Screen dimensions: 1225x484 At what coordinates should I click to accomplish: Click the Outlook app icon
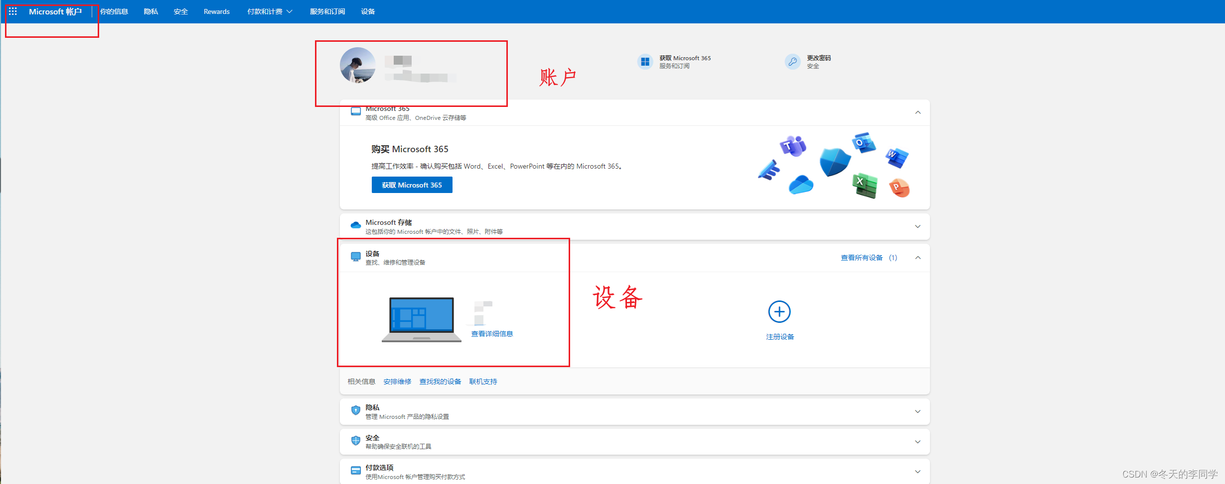tap(864, 143)
